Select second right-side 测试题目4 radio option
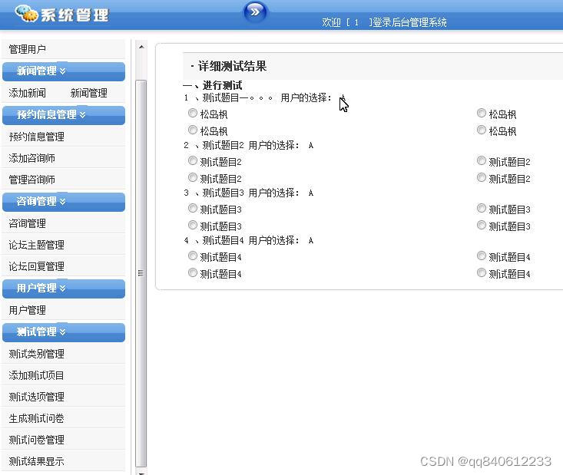This screenshot has width=563, height=475. (482, 272)
